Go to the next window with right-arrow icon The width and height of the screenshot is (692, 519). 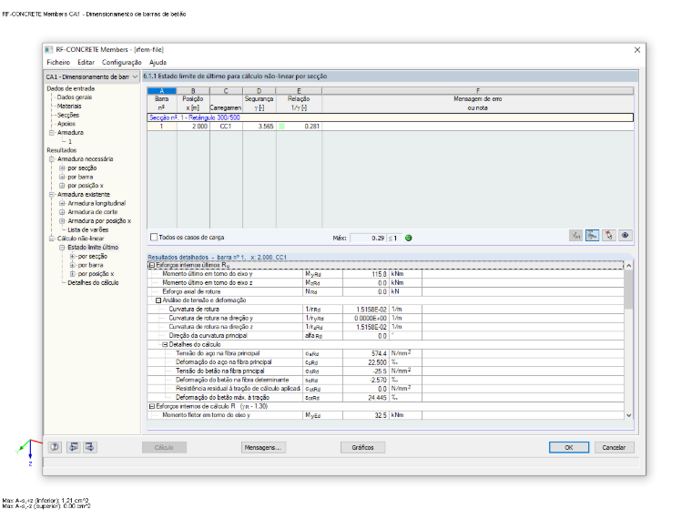click(x=90, y=447)
